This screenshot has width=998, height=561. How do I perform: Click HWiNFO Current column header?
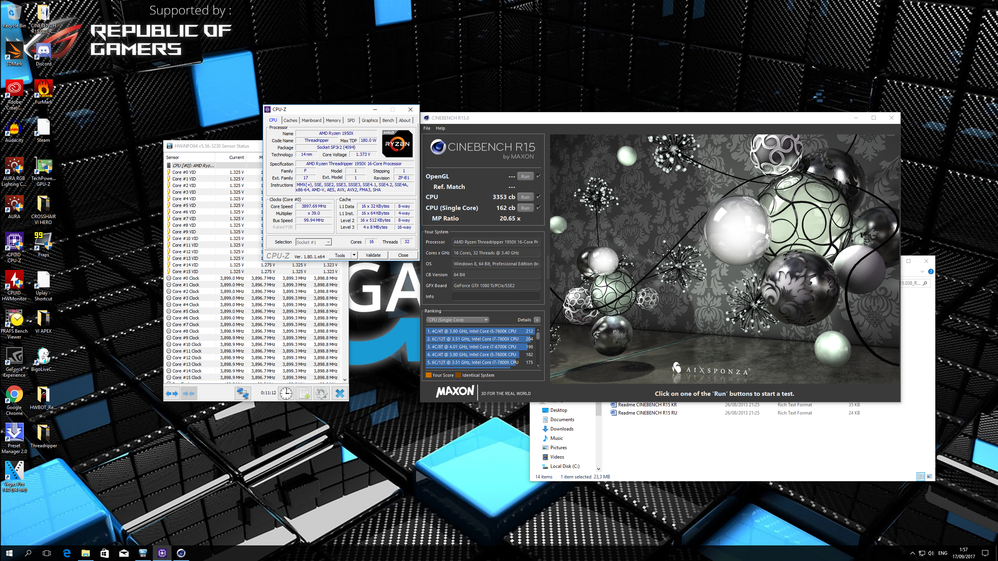pyautogui.click(x=236, y=157)
